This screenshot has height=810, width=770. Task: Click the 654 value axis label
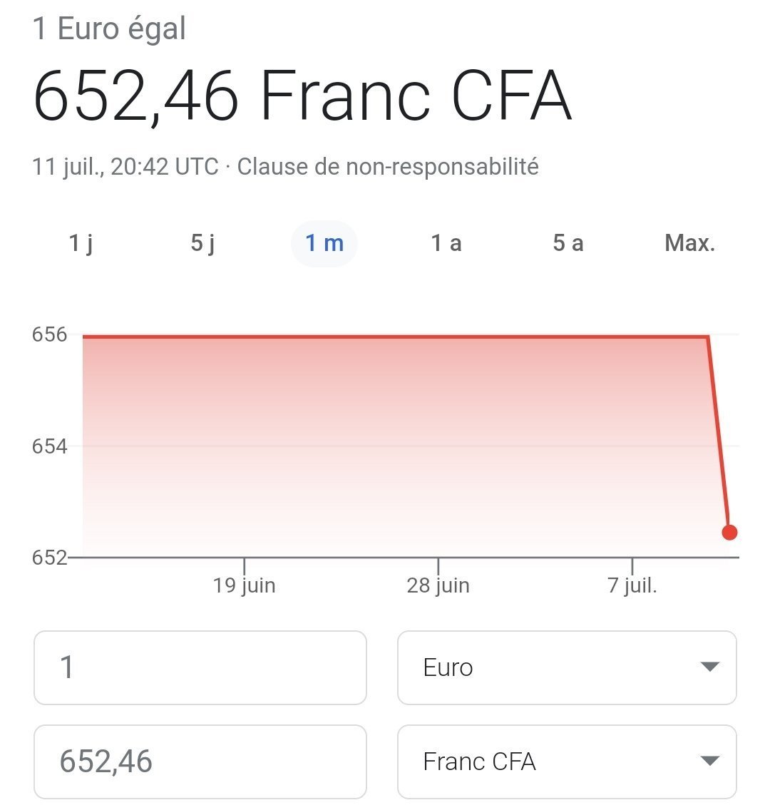tap(48, 447)
